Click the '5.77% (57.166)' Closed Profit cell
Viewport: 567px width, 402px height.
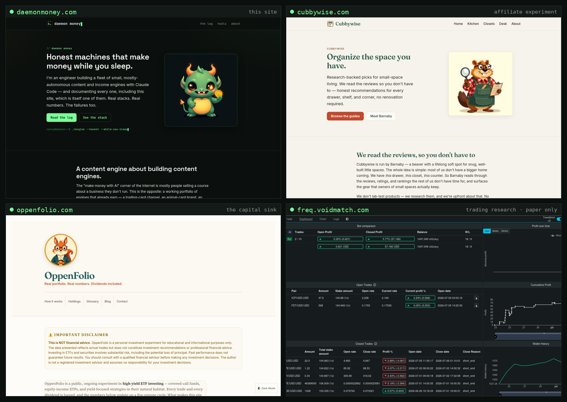tap(390, 239)
